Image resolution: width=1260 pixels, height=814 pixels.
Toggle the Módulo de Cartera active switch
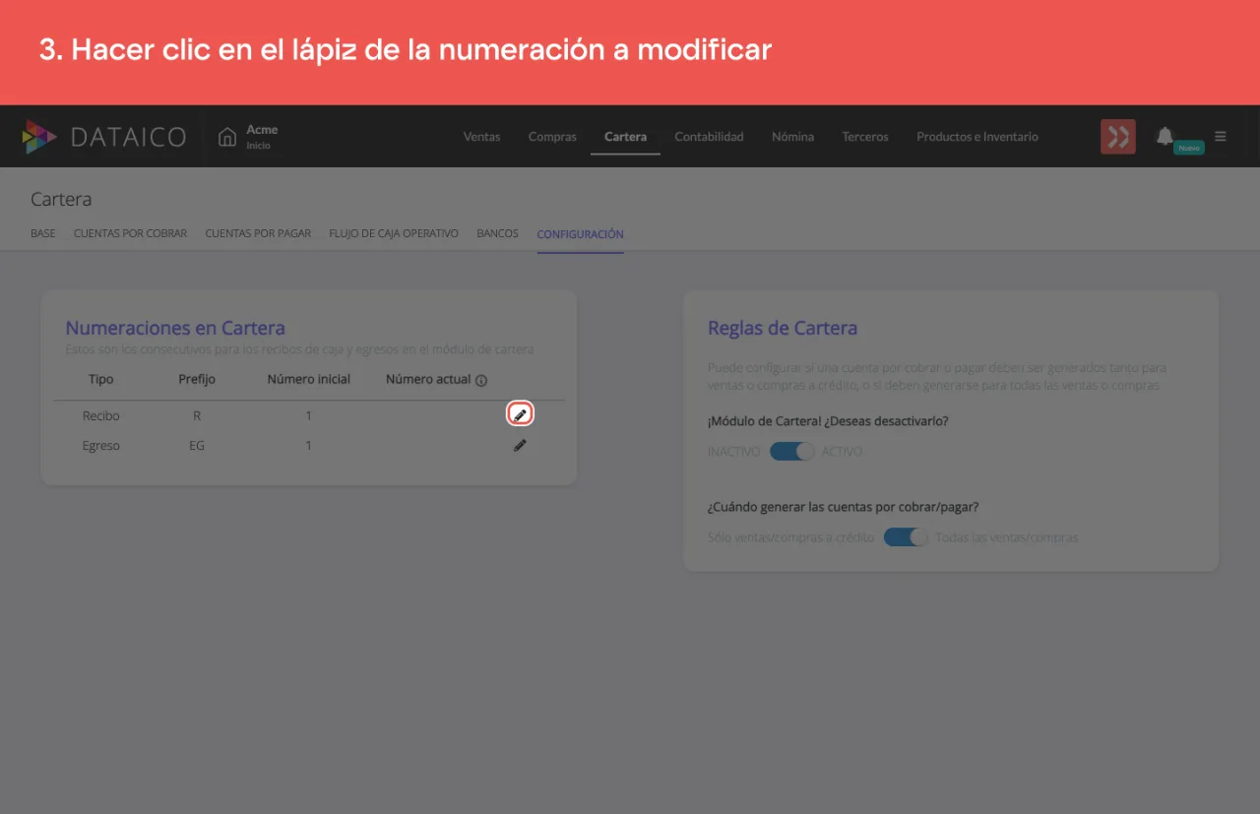point(791,451)
